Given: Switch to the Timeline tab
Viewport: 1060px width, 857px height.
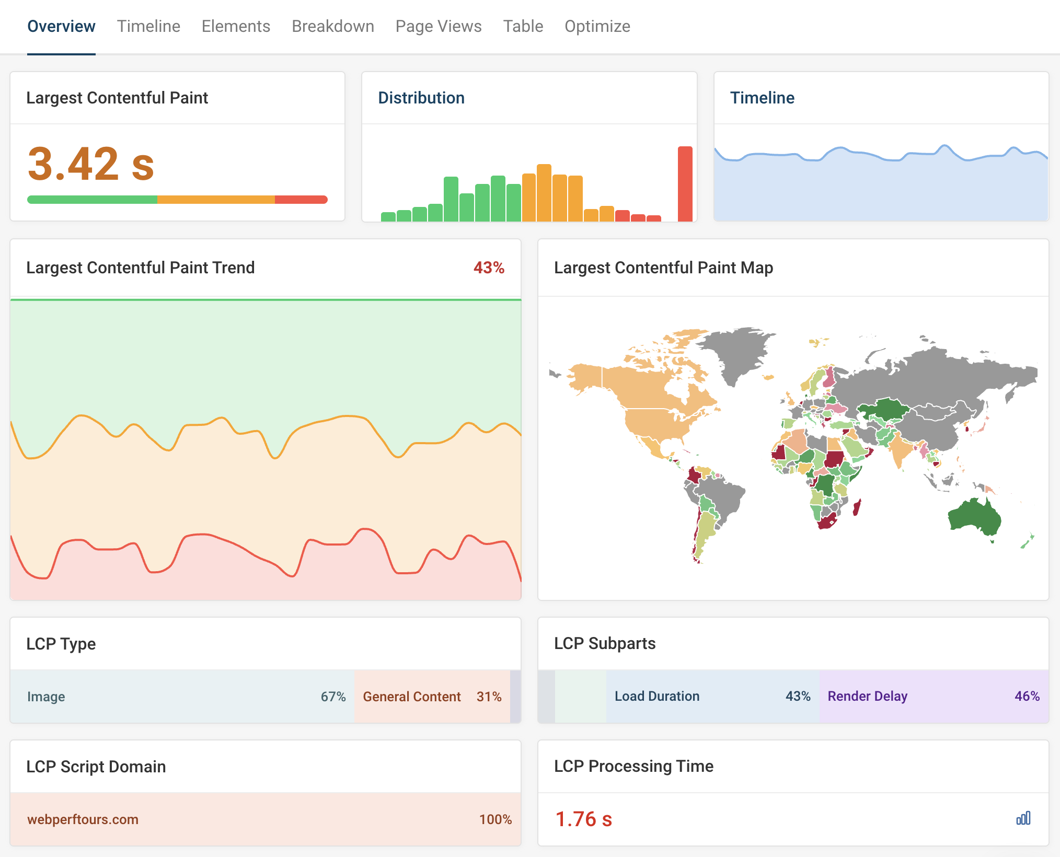Looking at the screenshot, I should 148,26.
